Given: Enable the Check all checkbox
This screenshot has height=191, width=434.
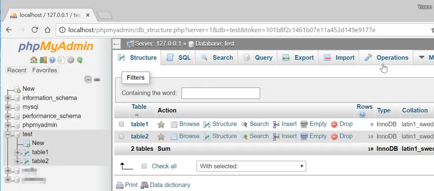Looking at the screenshot, I should click(x=144, y=166).
